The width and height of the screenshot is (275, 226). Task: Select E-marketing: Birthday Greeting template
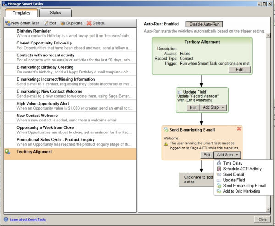70,70
